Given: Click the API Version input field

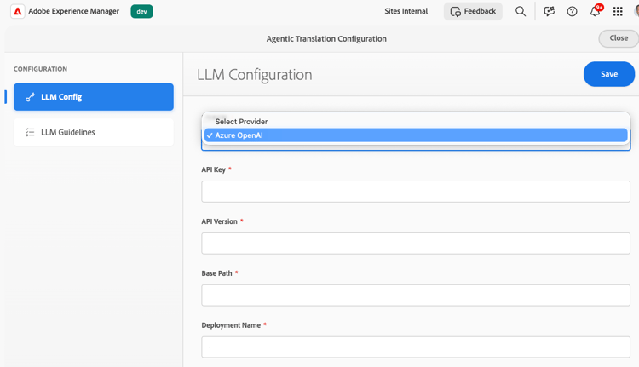Looking at the screenshot, I should pyautogui.click(x=416, y=244).
